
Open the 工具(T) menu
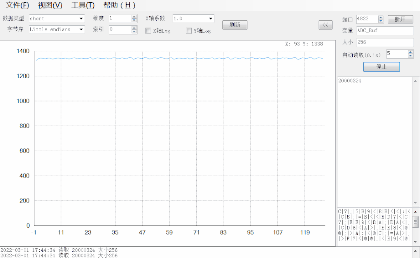click(83, 5)
